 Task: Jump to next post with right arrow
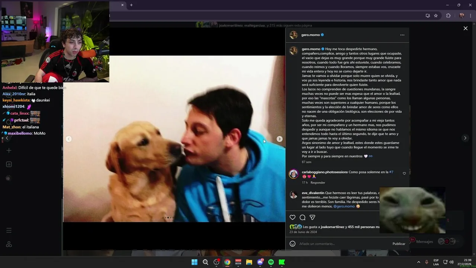tap(465, 138)
